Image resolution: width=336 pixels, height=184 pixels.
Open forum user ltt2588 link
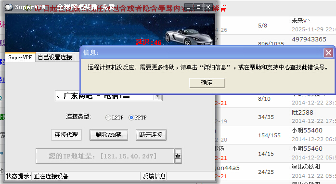(x=302, y=113)
